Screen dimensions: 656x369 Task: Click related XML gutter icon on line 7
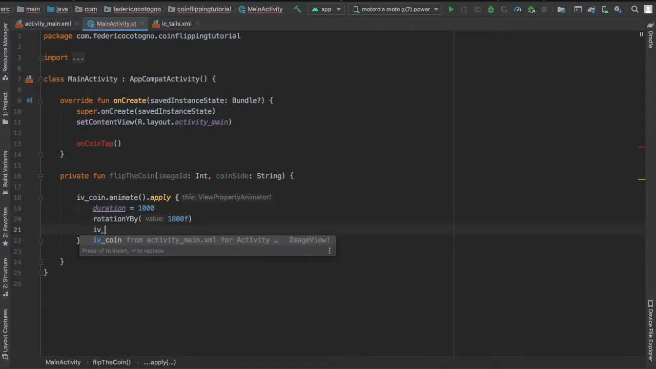(29, 79)
